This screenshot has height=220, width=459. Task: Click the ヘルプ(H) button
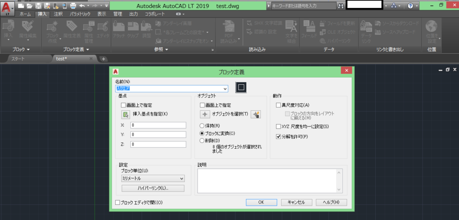pyautogui.click(x=331, y=202)
